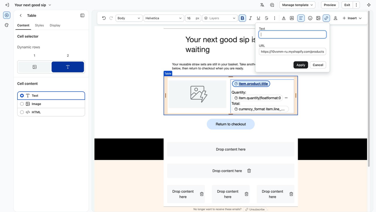Choose HTML as cell content

coord(51,112)
